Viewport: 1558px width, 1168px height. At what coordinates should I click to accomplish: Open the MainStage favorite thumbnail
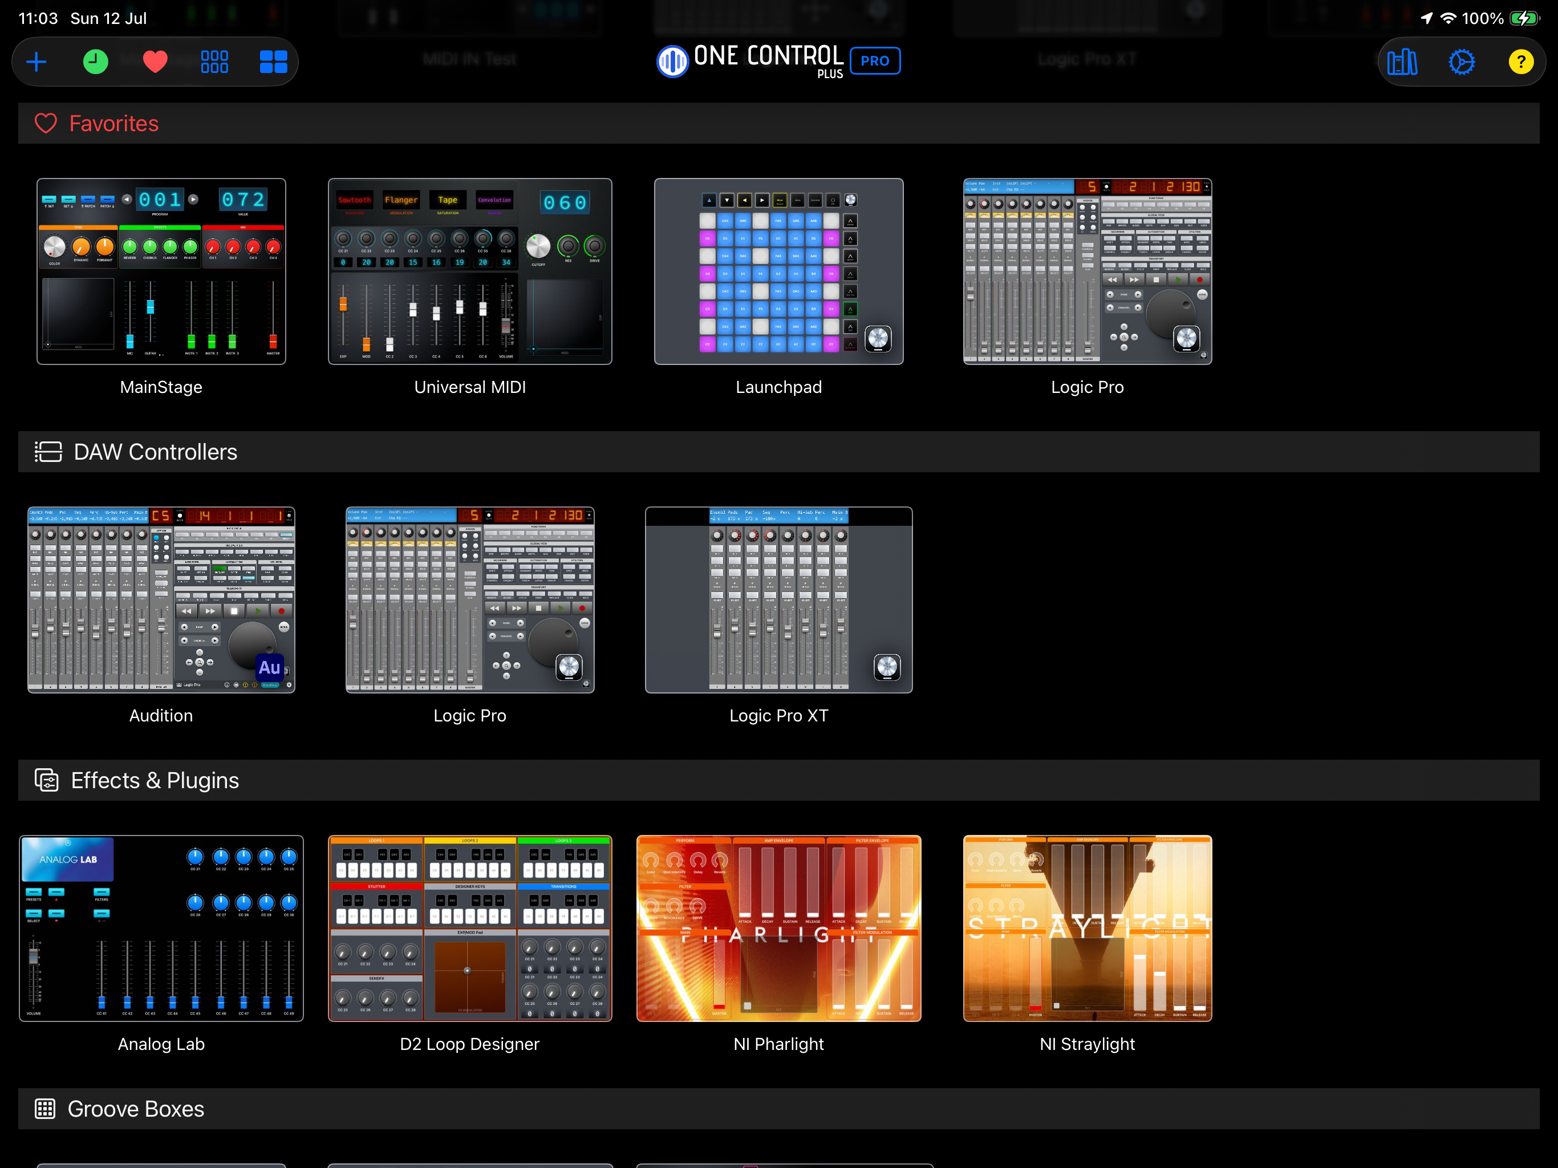click(x=161, y=271)
